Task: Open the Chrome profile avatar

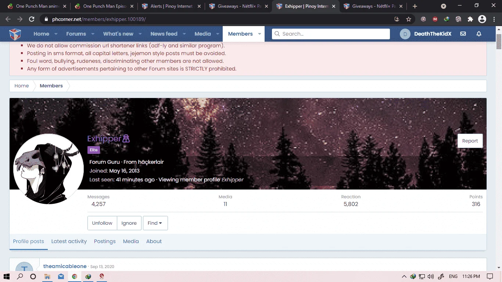Action: [x=482, y=19]
